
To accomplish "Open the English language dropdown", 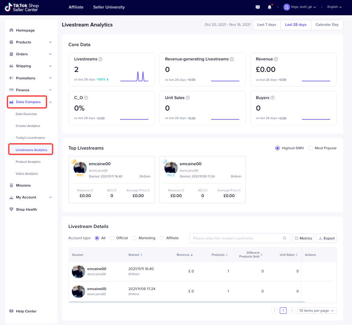I will pos(334,7).
